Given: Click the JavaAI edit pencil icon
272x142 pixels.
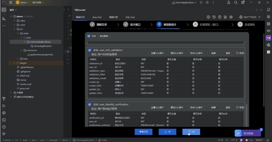Looking at the screenshot, I should (225, 17).
